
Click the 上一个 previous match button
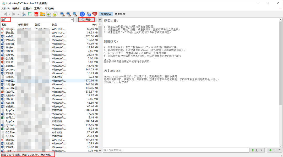coord(257,150)
